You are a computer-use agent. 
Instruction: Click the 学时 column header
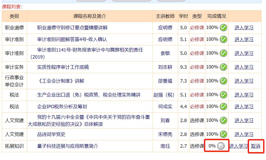point(183,16)
